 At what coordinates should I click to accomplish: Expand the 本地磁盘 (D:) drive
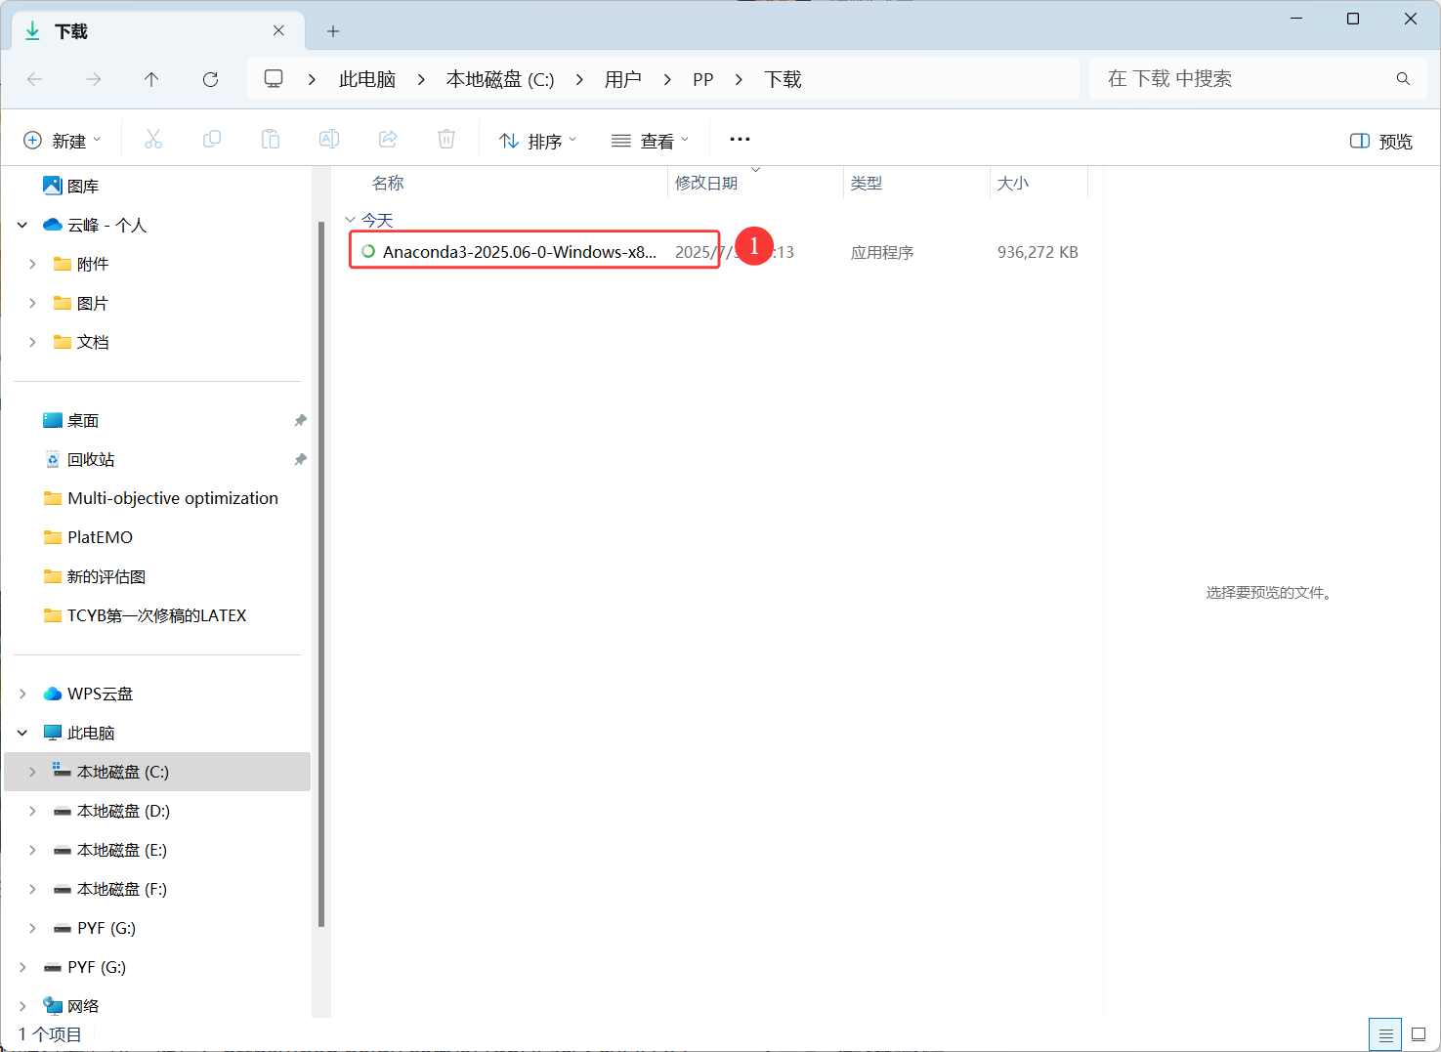32,811
